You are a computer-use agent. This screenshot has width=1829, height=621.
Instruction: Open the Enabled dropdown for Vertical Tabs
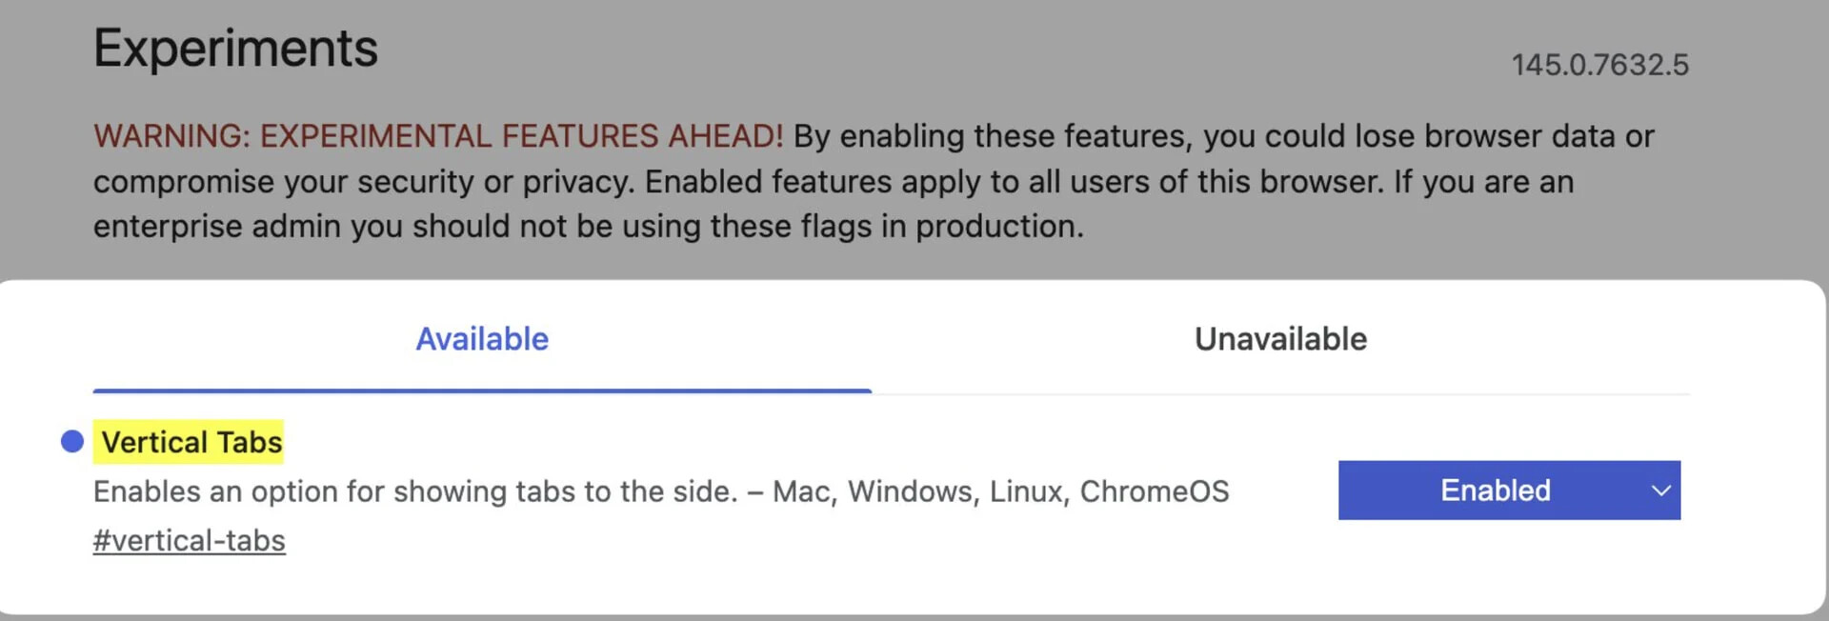coord(1508,491)
